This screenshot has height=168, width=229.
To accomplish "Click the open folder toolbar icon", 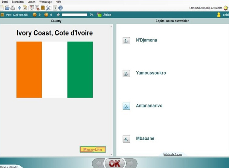I will [7, 8].
